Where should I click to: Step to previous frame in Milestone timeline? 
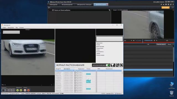[131, 40]
